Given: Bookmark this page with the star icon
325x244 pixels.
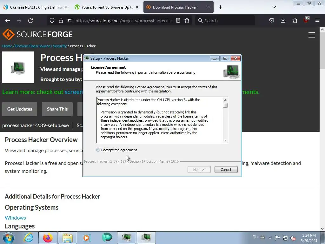Looking at the screenshot, I should click(187, 21).
